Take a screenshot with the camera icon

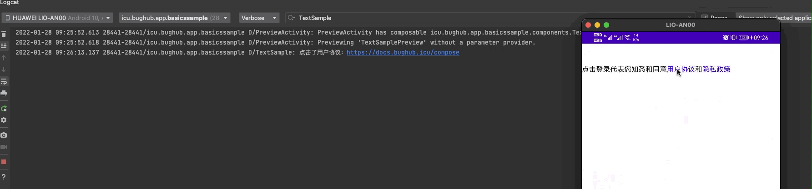click(4, 135)
